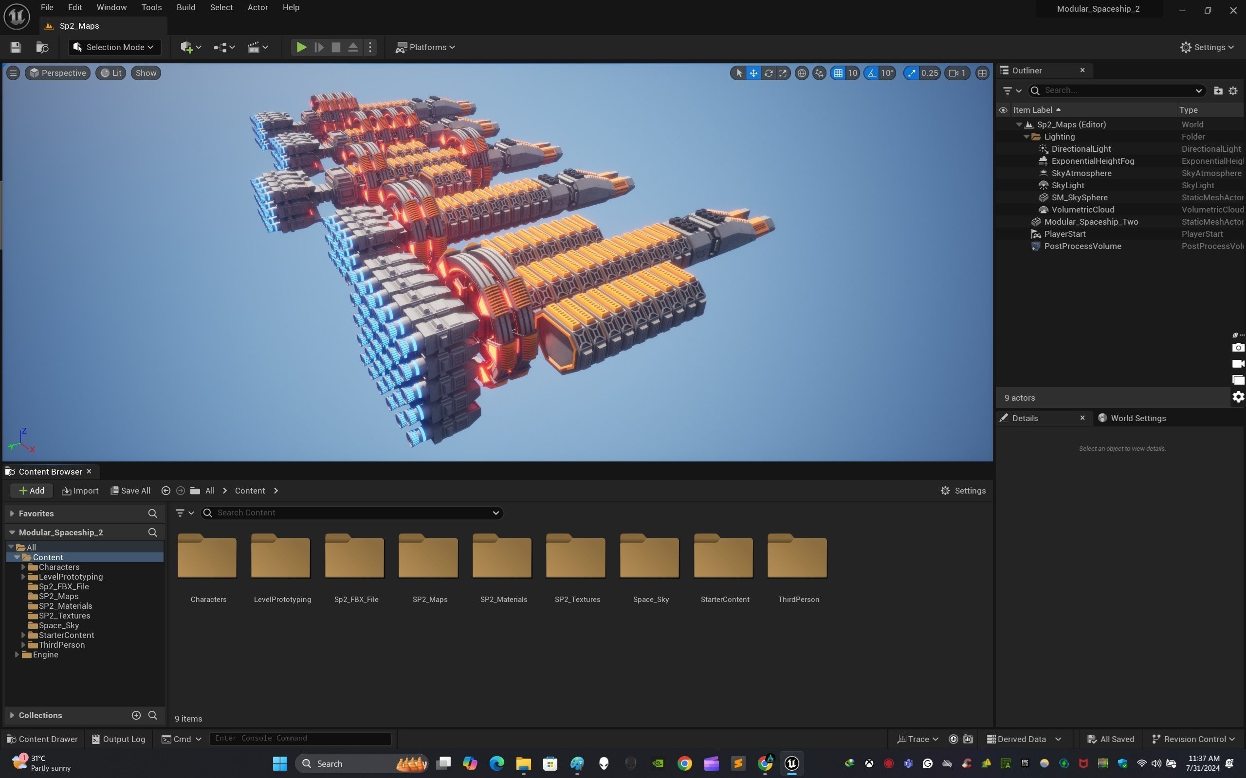Expand the Collections section
Viewport: 1246px width, 778px height.
12,716
